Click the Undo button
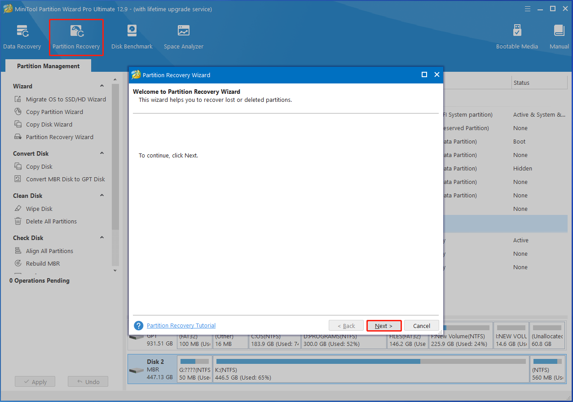The image size is (573, 402). tap(88, 382)
